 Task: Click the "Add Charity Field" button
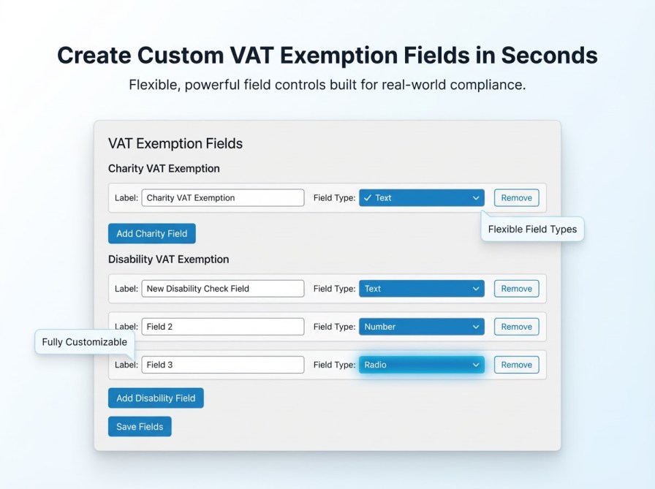pyautogui.click(x=151, y=233)
